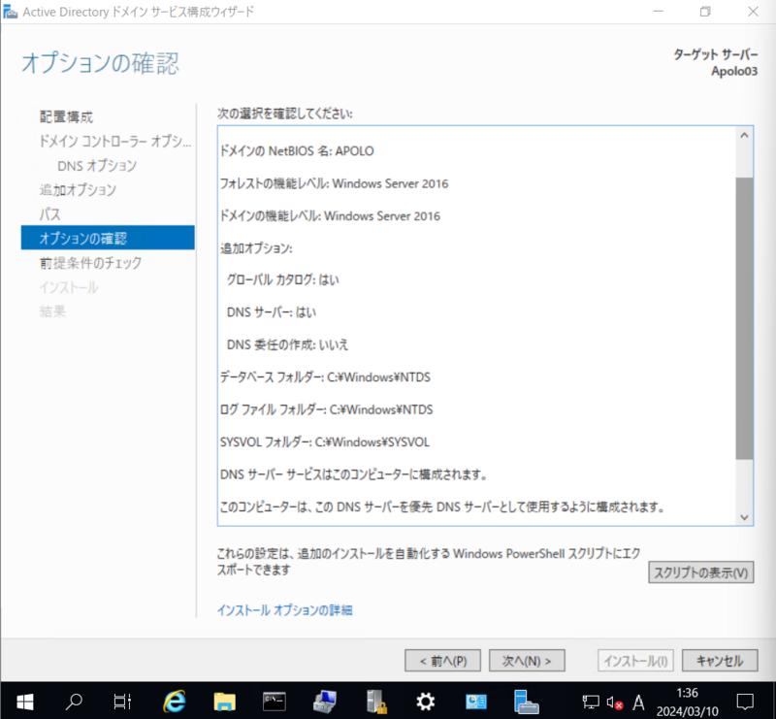
Task: Click the ドメインの NetBIOS 名: APOLO line
Action: tap(297, 151)
